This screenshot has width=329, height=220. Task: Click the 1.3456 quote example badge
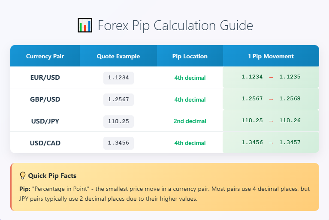click(x=118, y=143)
